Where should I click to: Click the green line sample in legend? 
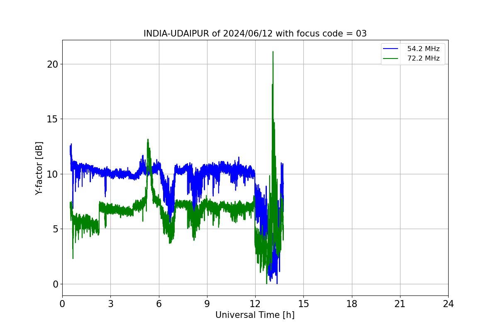391,59
